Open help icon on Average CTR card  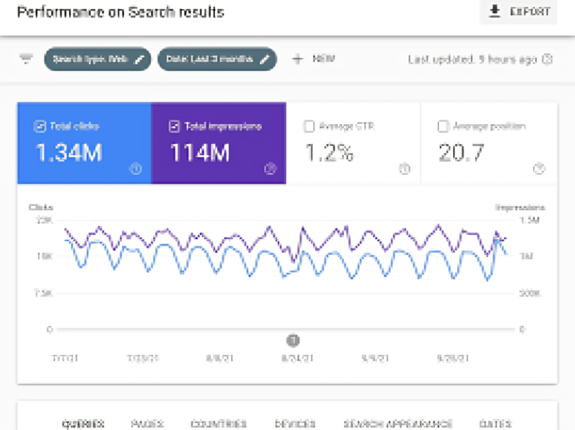405,169
